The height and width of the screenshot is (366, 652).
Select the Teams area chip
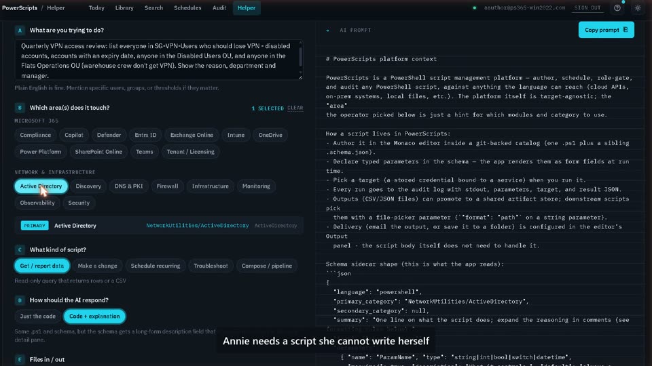coord(144,151)
